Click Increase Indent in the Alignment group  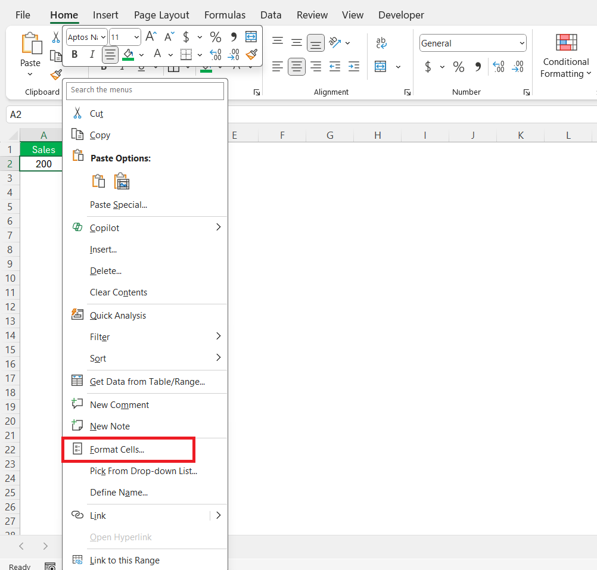point(354,67)
